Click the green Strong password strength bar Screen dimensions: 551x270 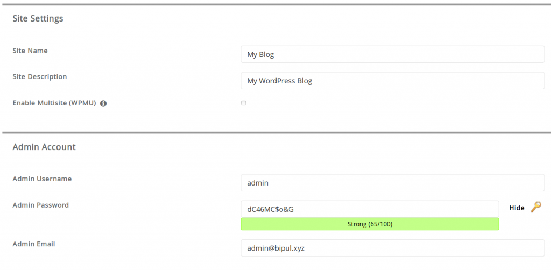pyautogui.click(x=370, y=224)
